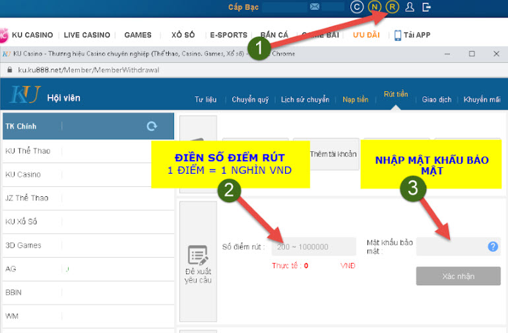Select BBIN account row
508x333 pixels.
pos(88,293)
